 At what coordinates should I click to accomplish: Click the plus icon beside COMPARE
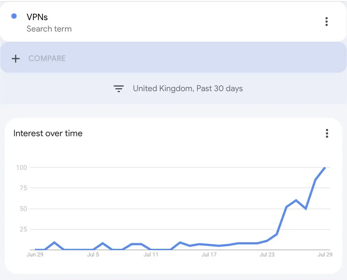(16, 59)
